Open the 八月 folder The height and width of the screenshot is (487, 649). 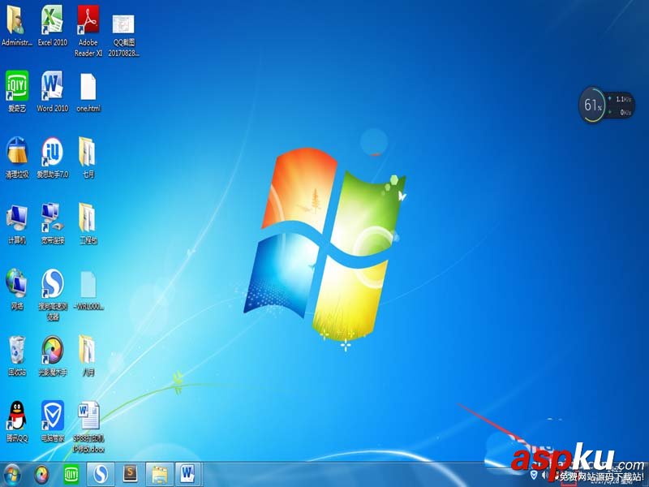click(88, 356)
